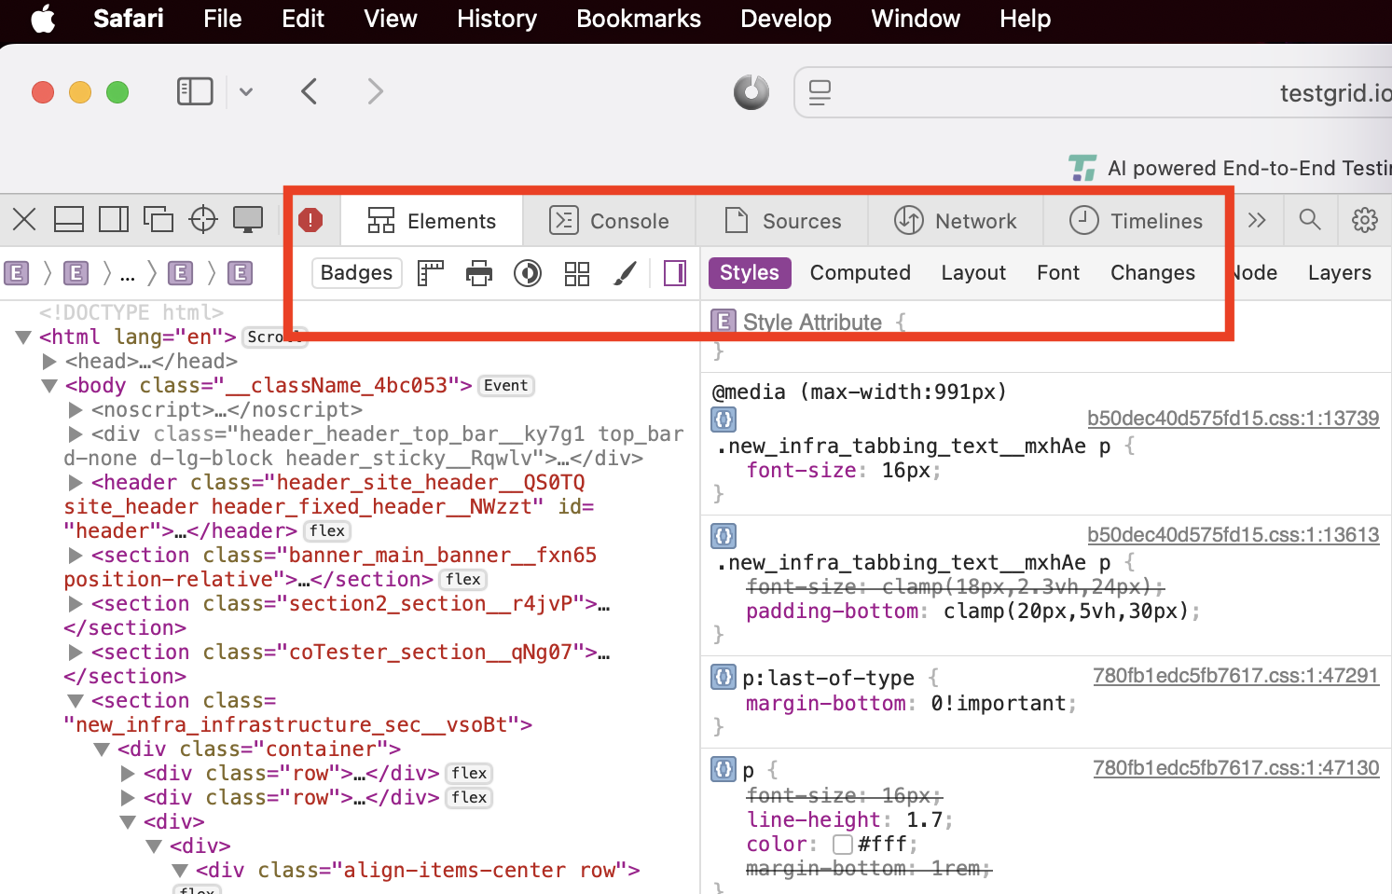Open 780fb1edc5fb7617.css:1:47130 source link

(1235, 768)
